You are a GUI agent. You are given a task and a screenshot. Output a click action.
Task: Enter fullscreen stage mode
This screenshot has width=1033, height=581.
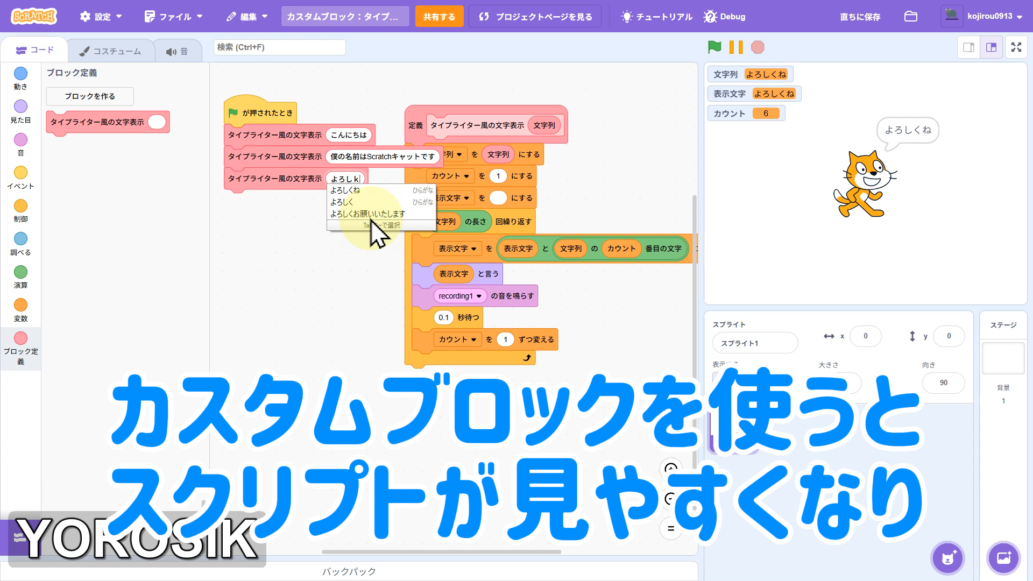[x=1016, y=47]
